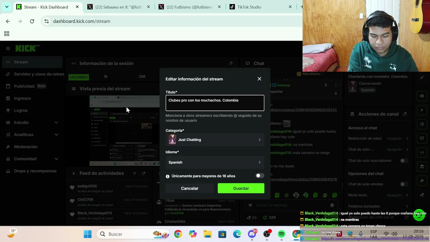Click the list icon in right rail
430x242 pixels.
422,124
